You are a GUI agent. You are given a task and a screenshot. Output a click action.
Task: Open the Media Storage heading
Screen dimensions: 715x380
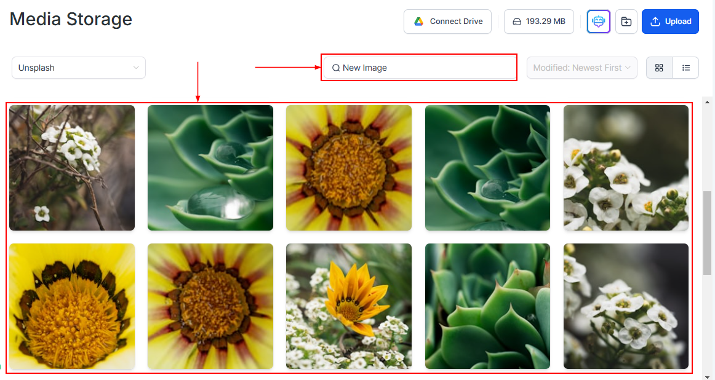(x=70, y=19)
